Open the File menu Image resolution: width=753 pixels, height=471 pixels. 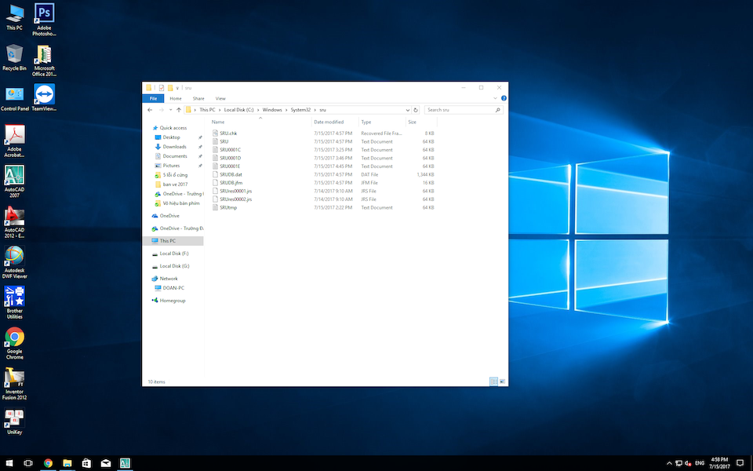click(153, 98)
